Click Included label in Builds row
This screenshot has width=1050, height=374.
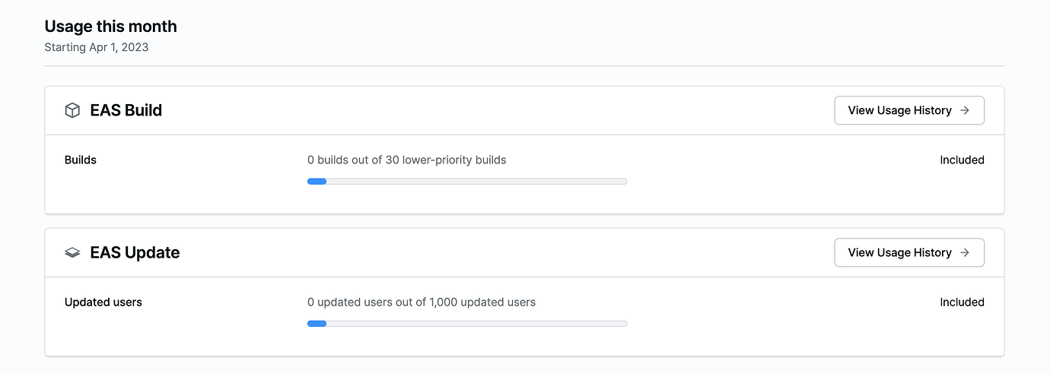tap(962, 160)
